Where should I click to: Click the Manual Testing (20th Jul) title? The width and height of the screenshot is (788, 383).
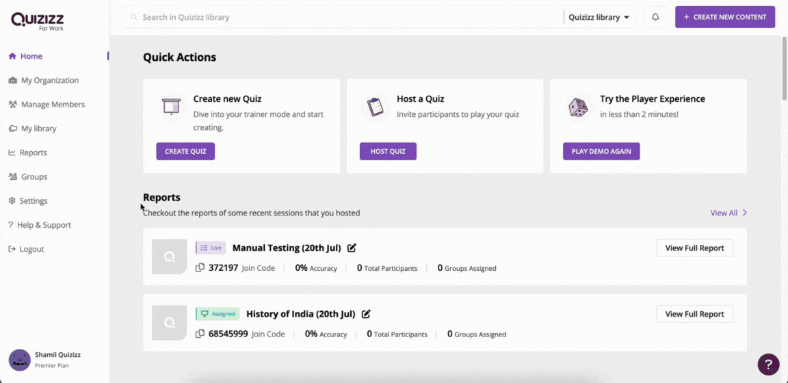click(x=287, y=248)
